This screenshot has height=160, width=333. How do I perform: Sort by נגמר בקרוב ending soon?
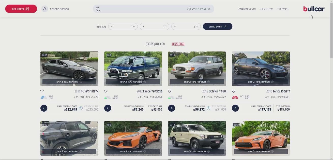point(178,44)
